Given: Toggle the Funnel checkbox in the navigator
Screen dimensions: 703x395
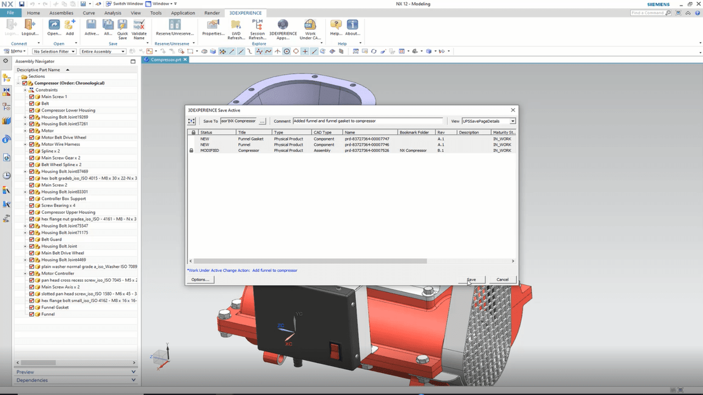Looking at the screenshot, I should (x=32, y=314).
